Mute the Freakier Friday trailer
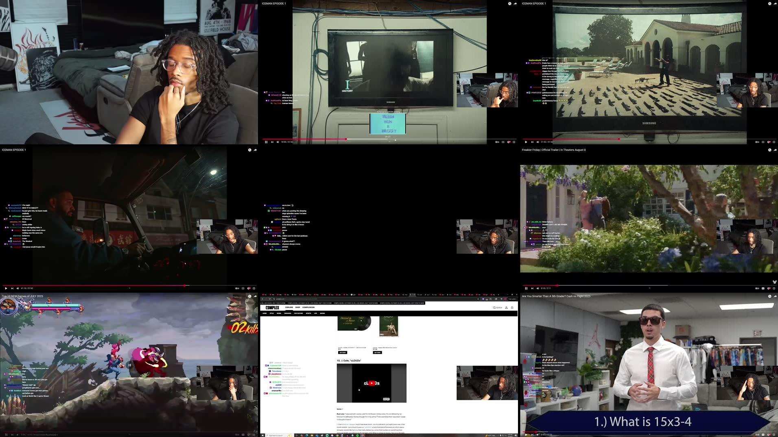Viewport: 778px width, 437px height. (538, 288)
